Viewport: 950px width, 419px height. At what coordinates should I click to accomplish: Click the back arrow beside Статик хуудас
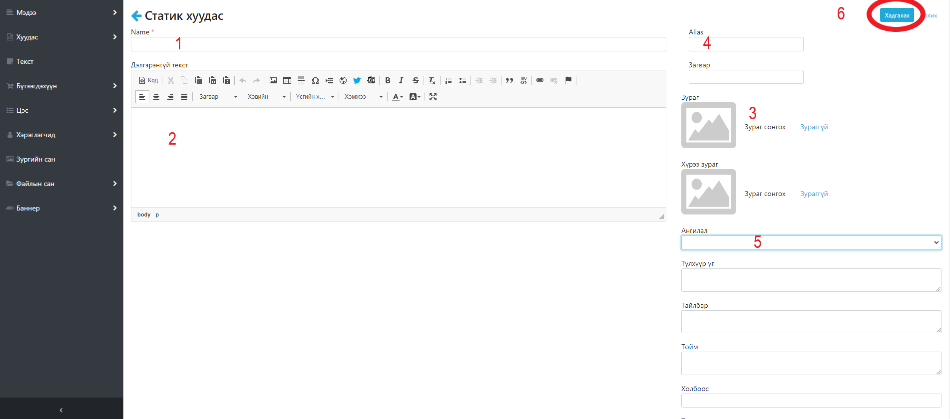[x=136, y=16]
